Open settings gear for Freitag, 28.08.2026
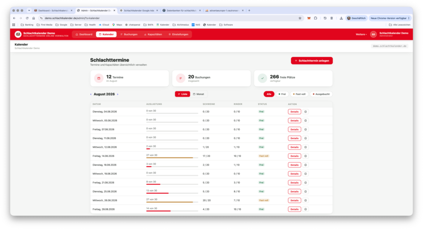 (305, 209)
